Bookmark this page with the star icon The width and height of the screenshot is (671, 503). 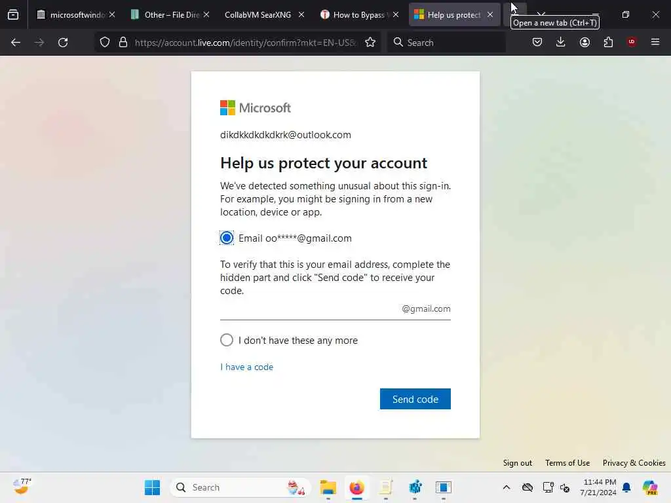(x=370, y=43)
